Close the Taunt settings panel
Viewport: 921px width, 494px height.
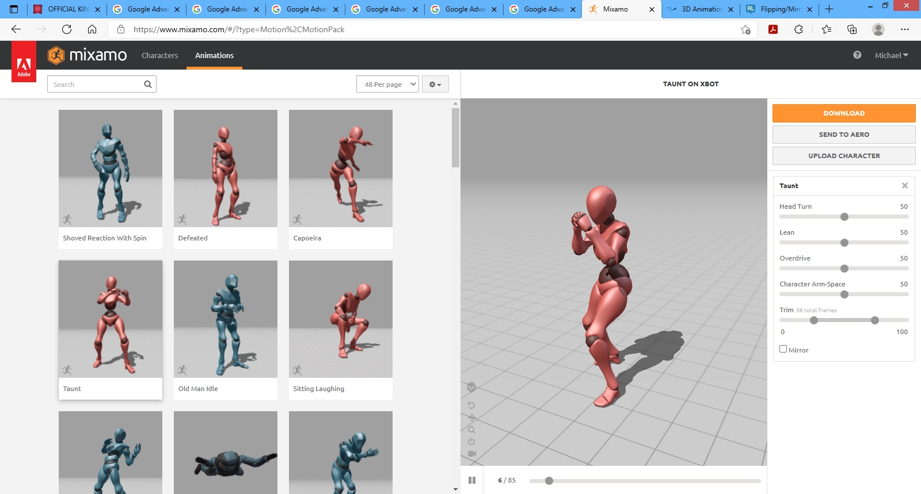pyautogui.click(x=905, y=186)
